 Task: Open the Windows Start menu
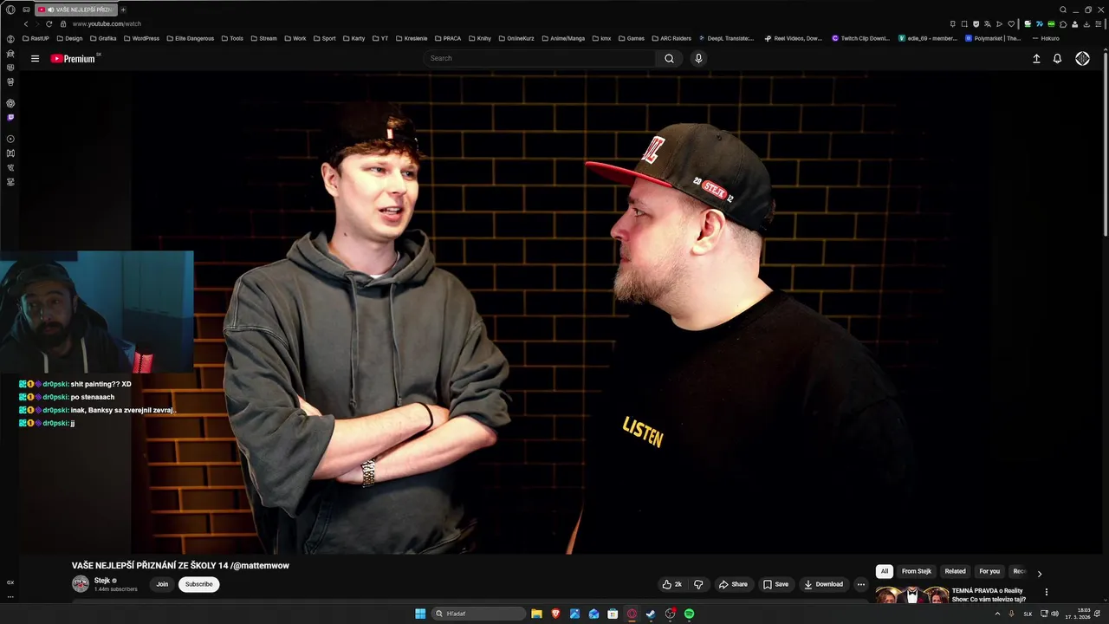click(x=420, y=614)
